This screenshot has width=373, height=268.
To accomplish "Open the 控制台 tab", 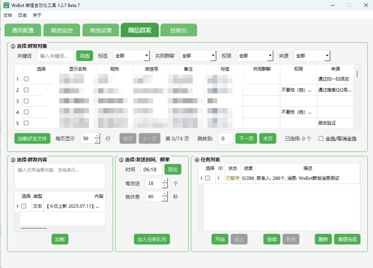I will click(x=179, y=31).
